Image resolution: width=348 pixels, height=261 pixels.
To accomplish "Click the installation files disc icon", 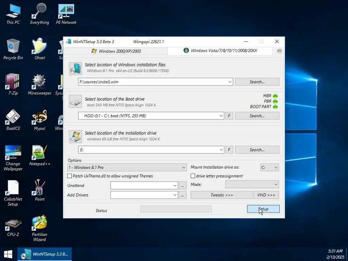I will [x=75, y=68].
